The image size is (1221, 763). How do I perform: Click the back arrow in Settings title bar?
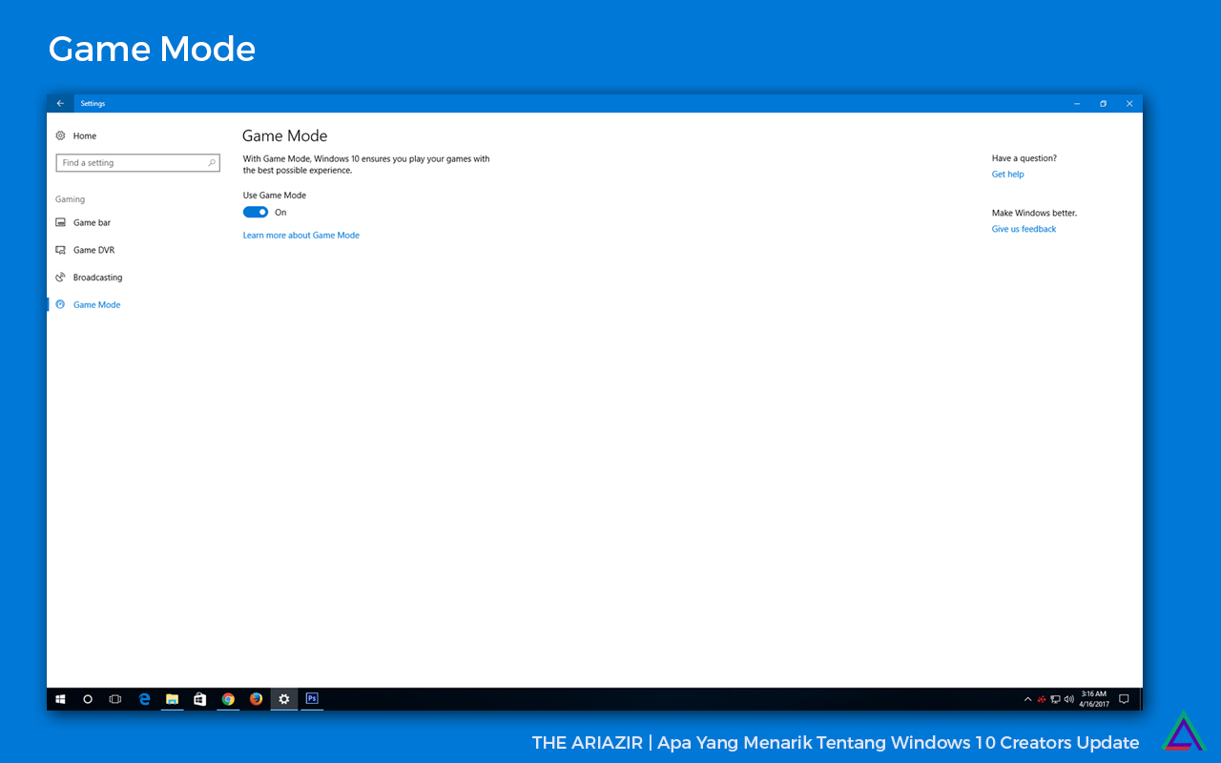(60, 103)
